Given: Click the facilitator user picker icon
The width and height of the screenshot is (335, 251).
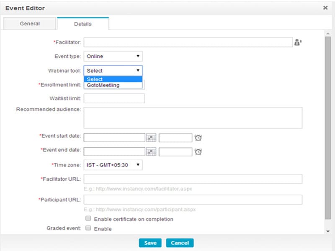Looking at the screenshot, I should coord(298,42).
